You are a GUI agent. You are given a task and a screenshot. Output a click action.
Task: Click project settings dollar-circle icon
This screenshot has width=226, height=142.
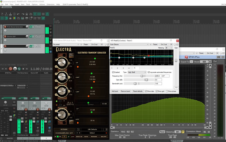14,14
